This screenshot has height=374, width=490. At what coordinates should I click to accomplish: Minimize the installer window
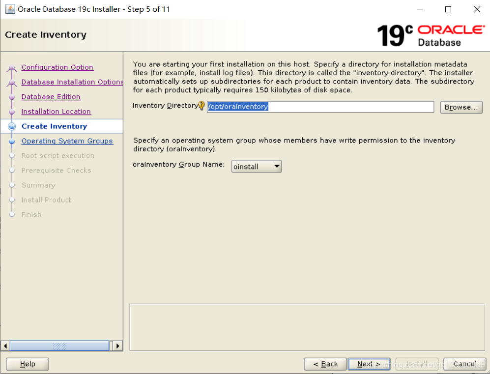pyautogui.click(x=420, y=9)
